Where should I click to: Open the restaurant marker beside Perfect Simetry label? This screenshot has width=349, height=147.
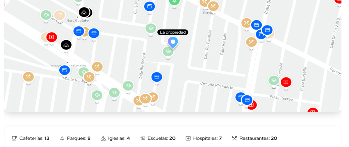pyautogui.click(x=97, y=67)
